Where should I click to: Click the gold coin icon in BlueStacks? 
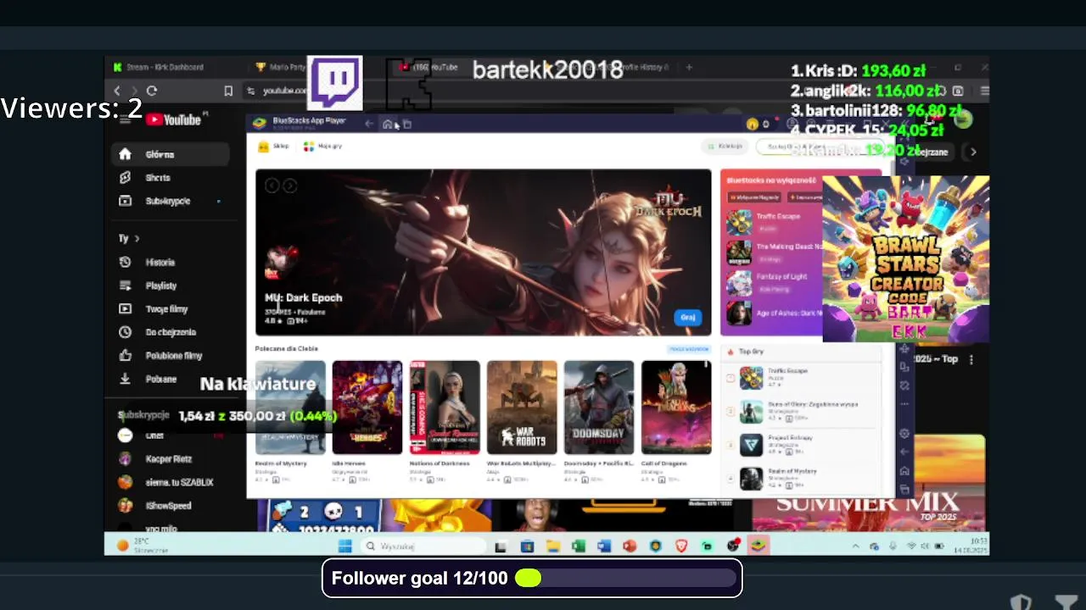752,124
